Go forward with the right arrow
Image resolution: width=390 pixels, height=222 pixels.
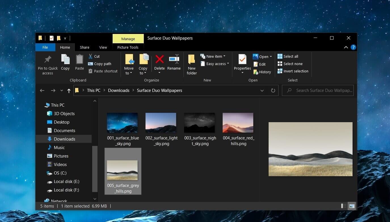[x=53, y=90]
